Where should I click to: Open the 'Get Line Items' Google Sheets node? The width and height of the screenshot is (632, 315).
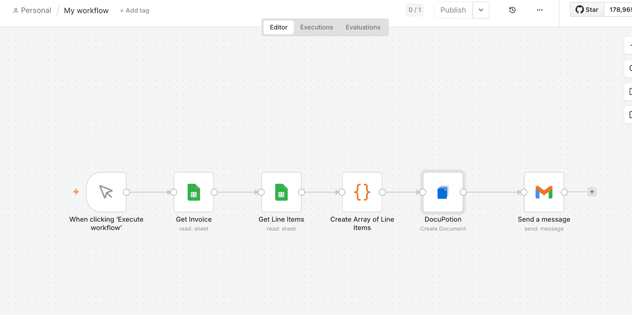[x=281, y=192]
